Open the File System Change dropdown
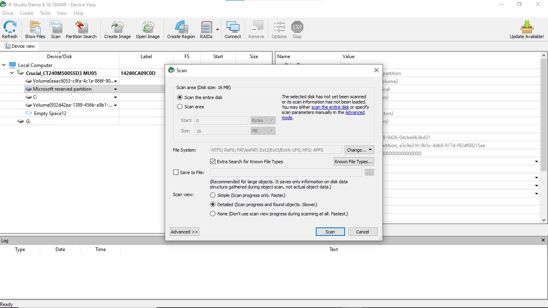Image resolution: width=548 pixels, height=308 pixels. (359, 150)
